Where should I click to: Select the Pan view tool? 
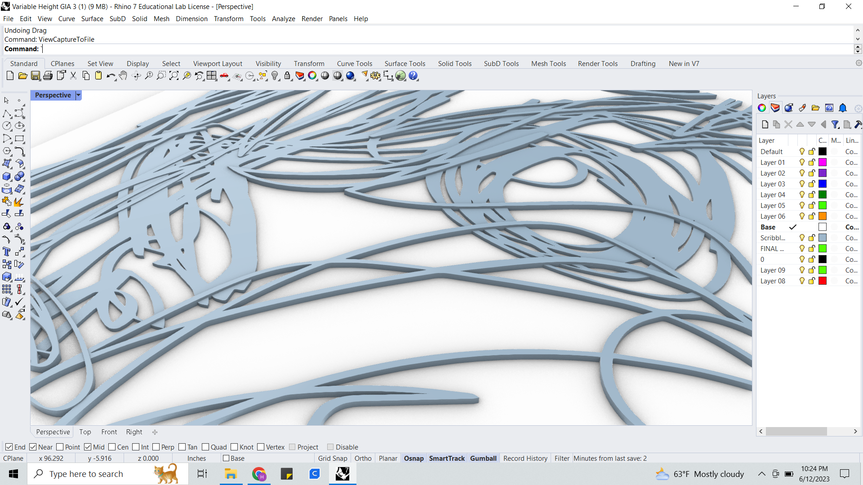point(123,75)
